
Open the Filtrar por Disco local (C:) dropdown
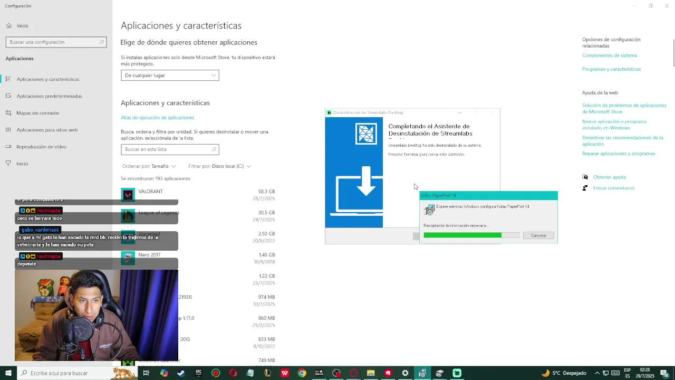tap(220, 166)
